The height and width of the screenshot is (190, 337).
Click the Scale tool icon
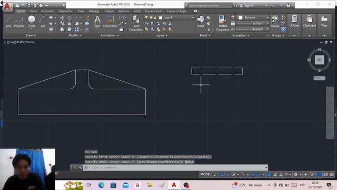coord(70,30)
